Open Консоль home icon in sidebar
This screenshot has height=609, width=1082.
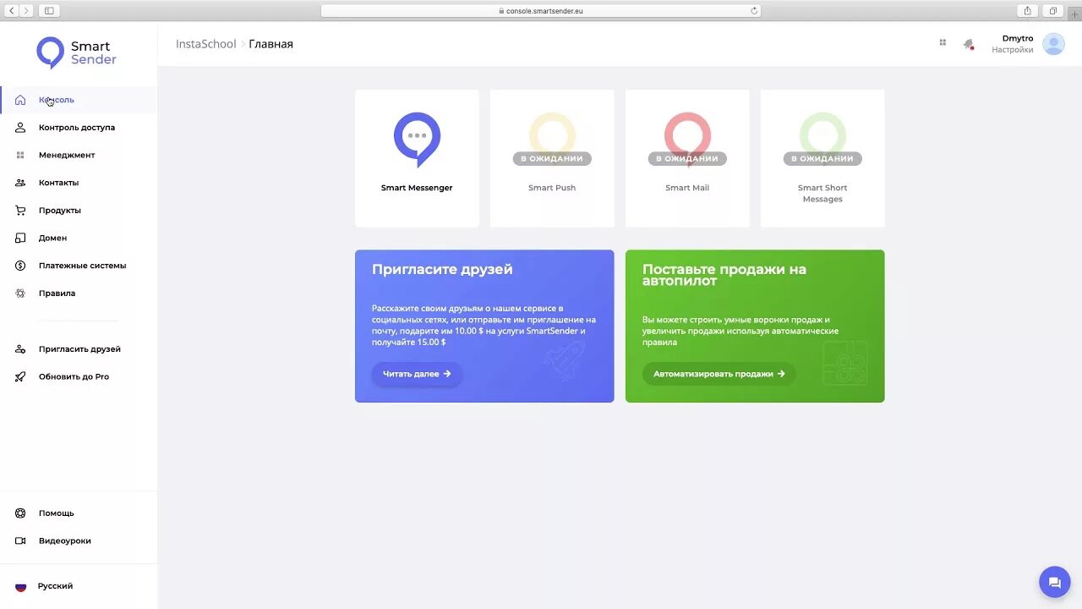(20, 100)
